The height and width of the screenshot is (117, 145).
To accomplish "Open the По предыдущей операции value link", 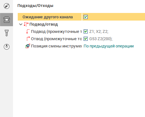I will tap(109, 46).
